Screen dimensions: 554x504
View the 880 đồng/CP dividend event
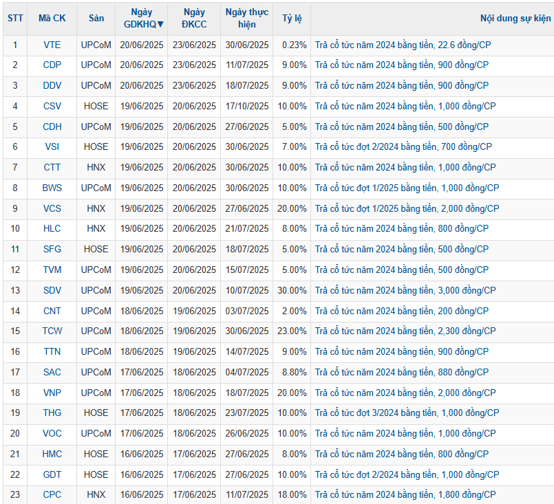coord(401,372)
